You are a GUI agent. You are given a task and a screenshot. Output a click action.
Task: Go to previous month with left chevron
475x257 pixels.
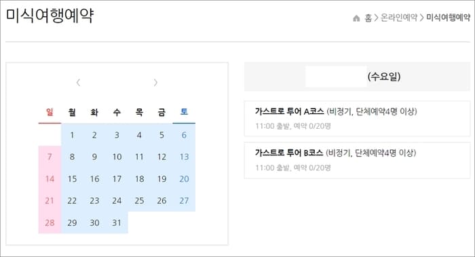point(78,82)
